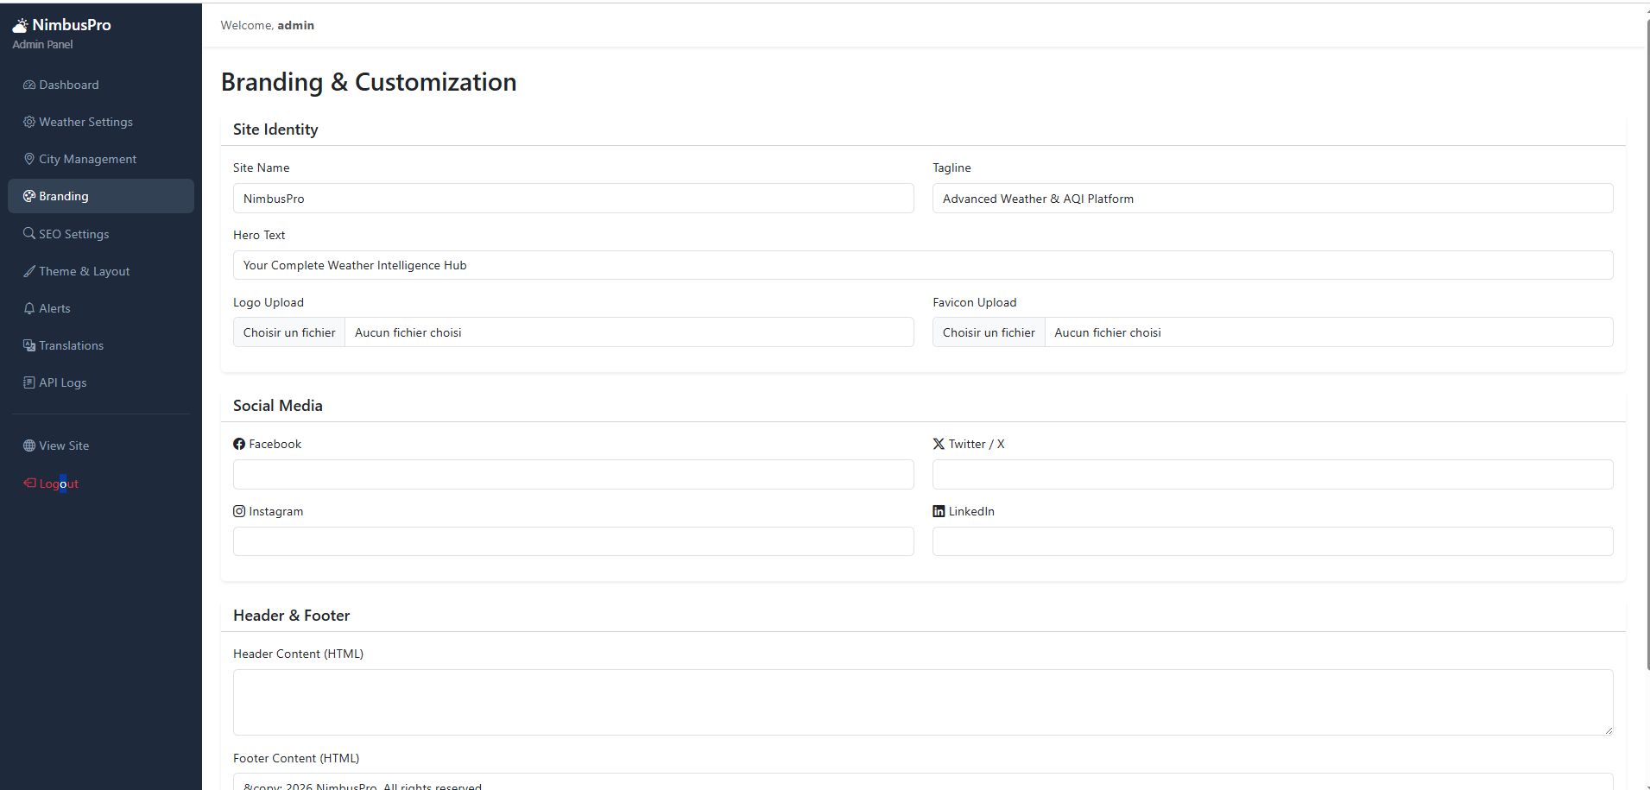
Task: Click the NimbusPro logo in sidebar
Action: 61,25
